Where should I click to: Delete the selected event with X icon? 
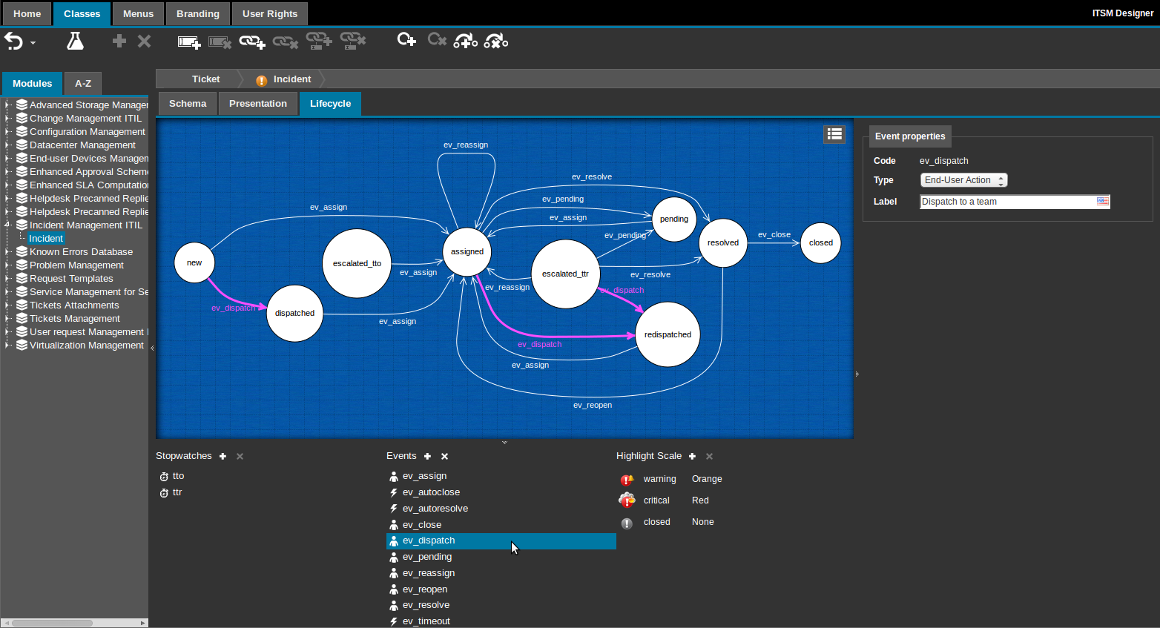click(x=445, y=457)
